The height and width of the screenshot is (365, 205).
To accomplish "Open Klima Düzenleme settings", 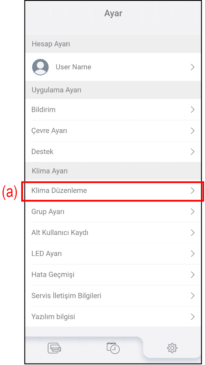I will pyautogui.click(x=59, y=191).
